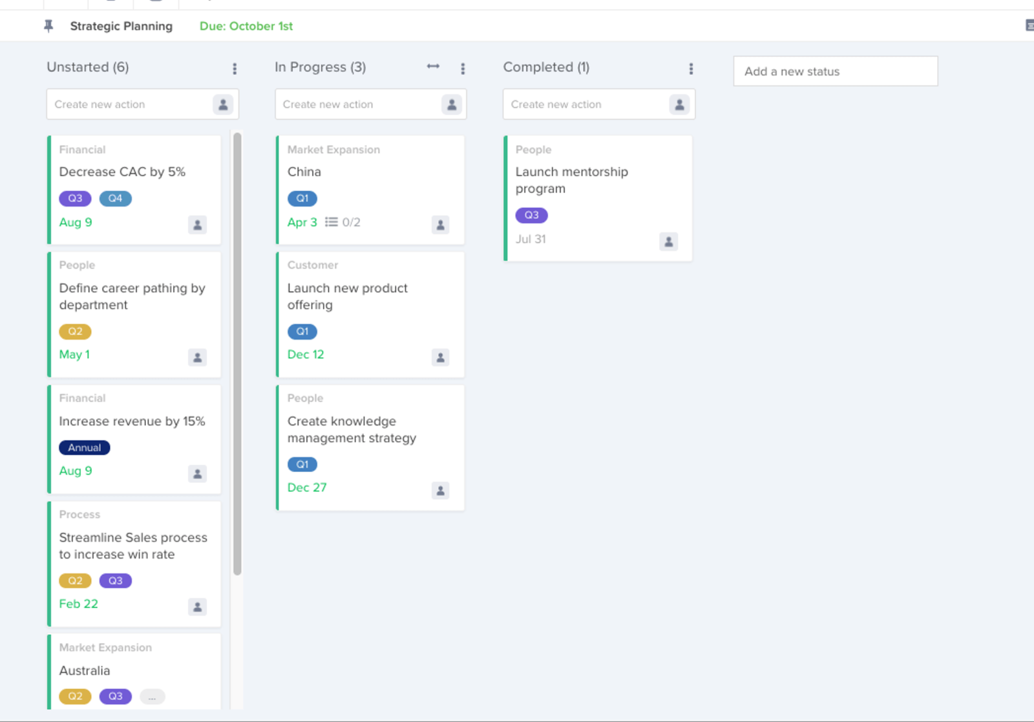Open the Streamline Sales process card
This screenshot has height=722, width=1034.
tap(134, 546)
